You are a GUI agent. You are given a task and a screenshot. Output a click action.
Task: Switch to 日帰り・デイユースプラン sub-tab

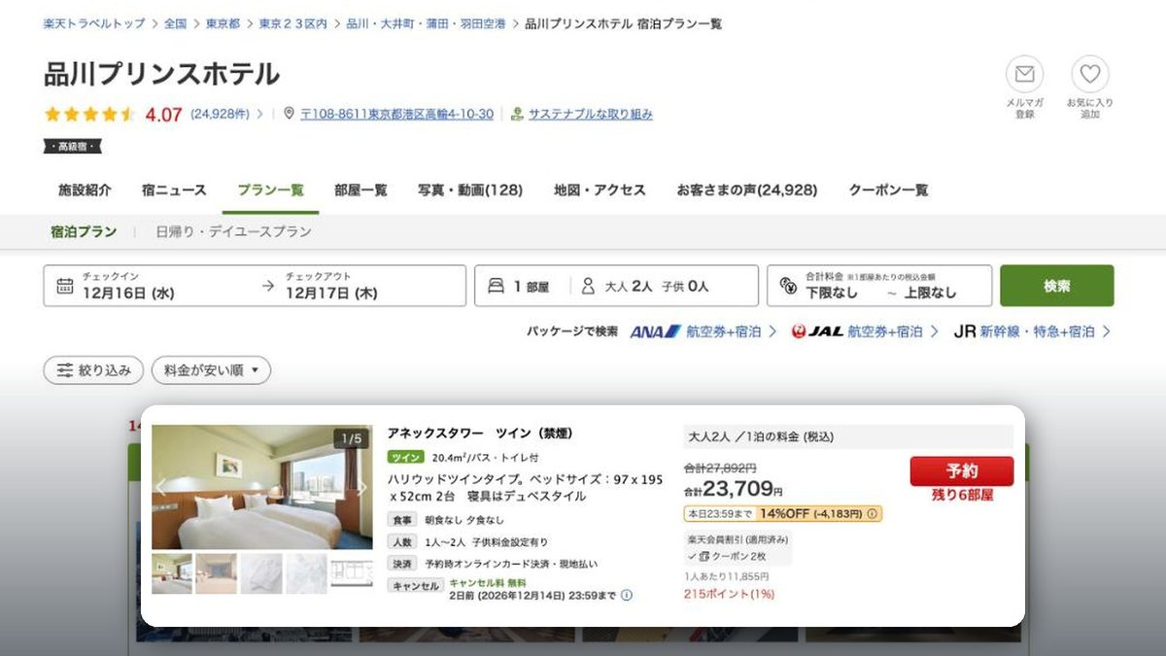[233, 232]
